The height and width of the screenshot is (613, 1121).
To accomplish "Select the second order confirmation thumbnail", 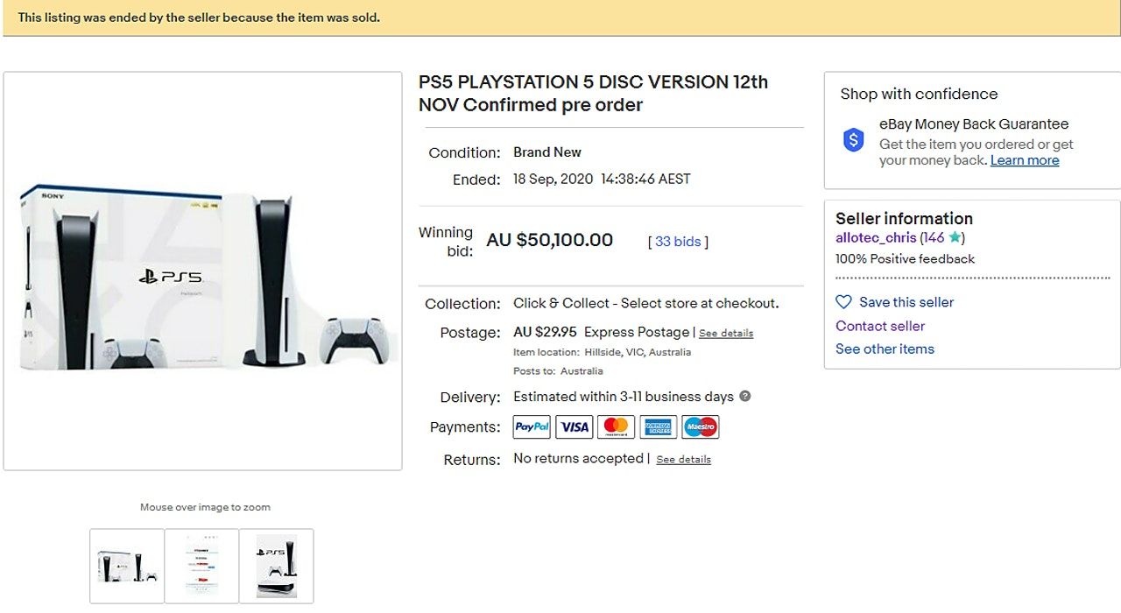I will 201,566.
